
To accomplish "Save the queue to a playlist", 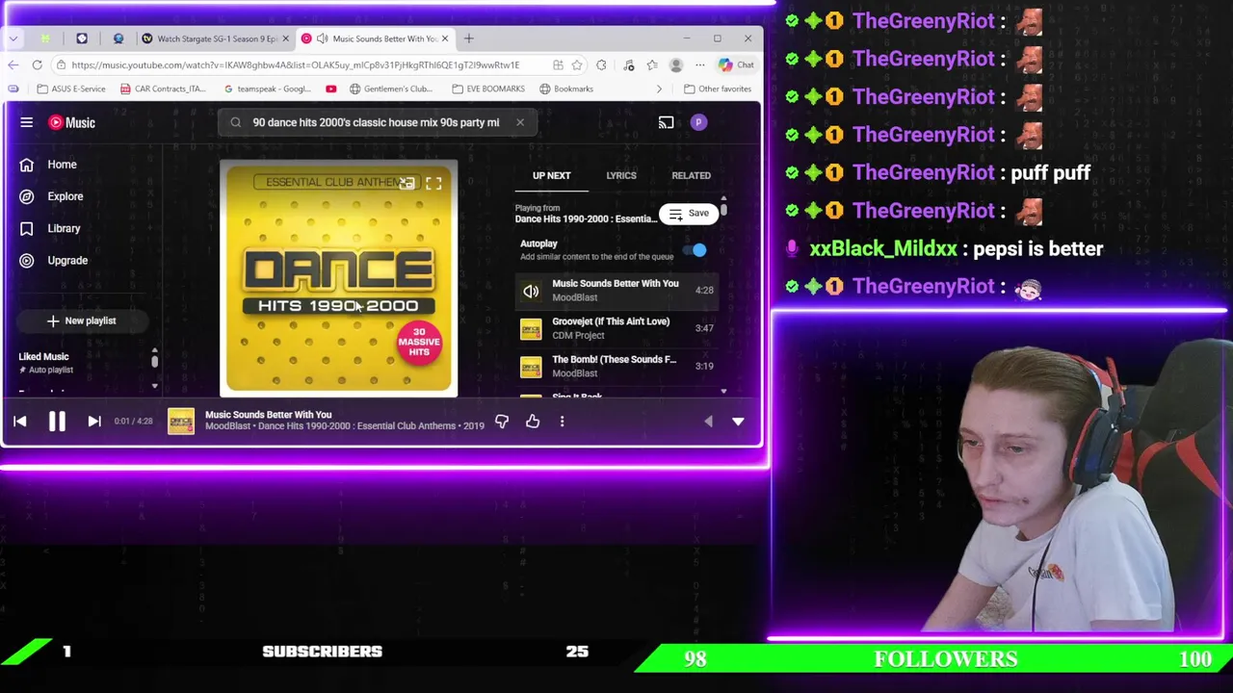I will [689, 214].
